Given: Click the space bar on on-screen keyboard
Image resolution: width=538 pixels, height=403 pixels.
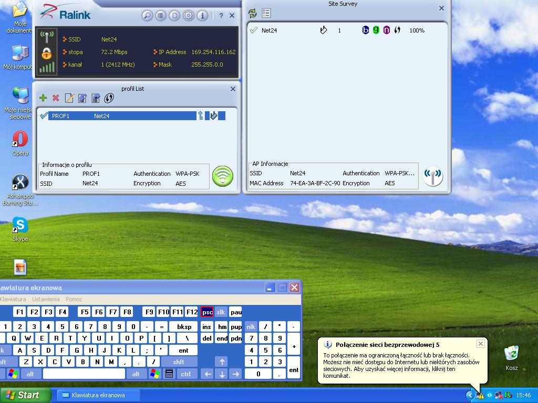Looking at the screenshot, I should point(84,374).
